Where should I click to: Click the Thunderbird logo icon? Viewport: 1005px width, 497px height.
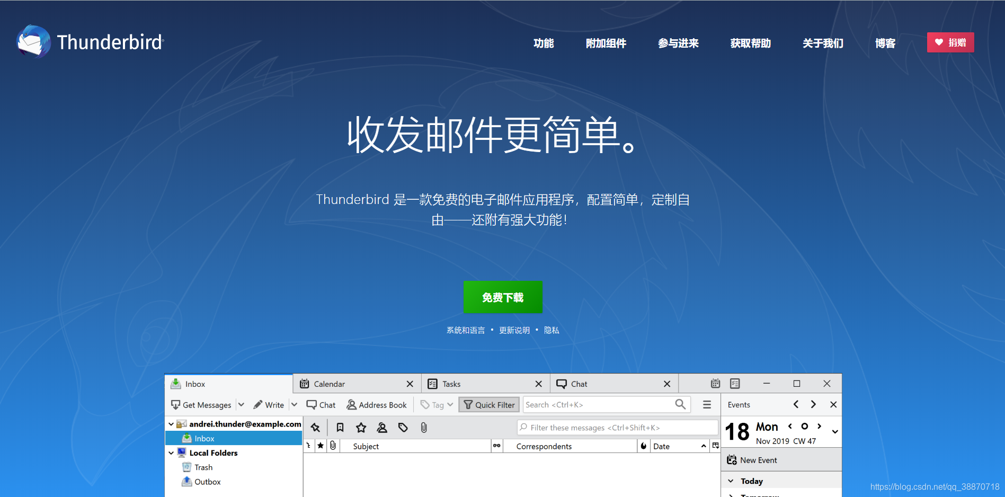(x=33, y=41)
